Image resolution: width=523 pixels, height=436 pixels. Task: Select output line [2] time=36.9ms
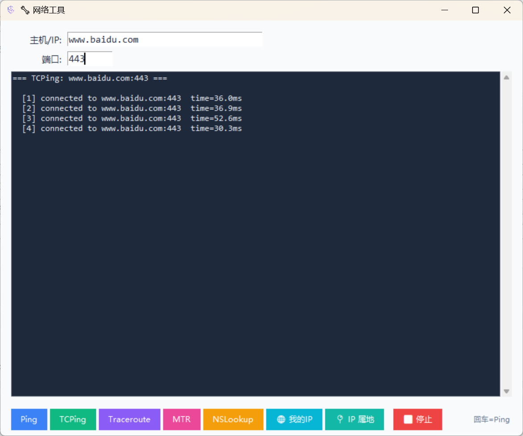click(132, 108)
